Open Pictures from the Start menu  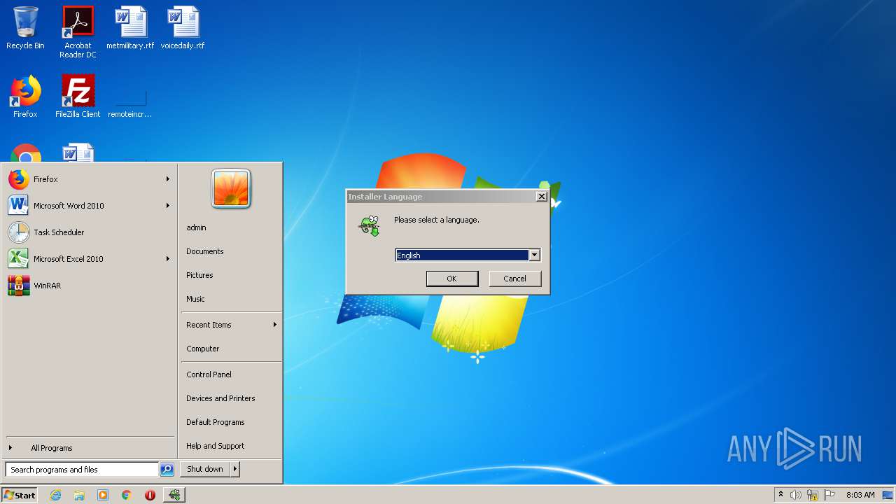199,275
